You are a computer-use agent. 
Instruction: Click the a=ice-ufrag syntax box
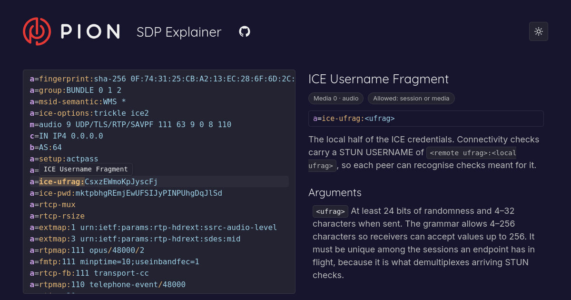[x=426, y=119]
